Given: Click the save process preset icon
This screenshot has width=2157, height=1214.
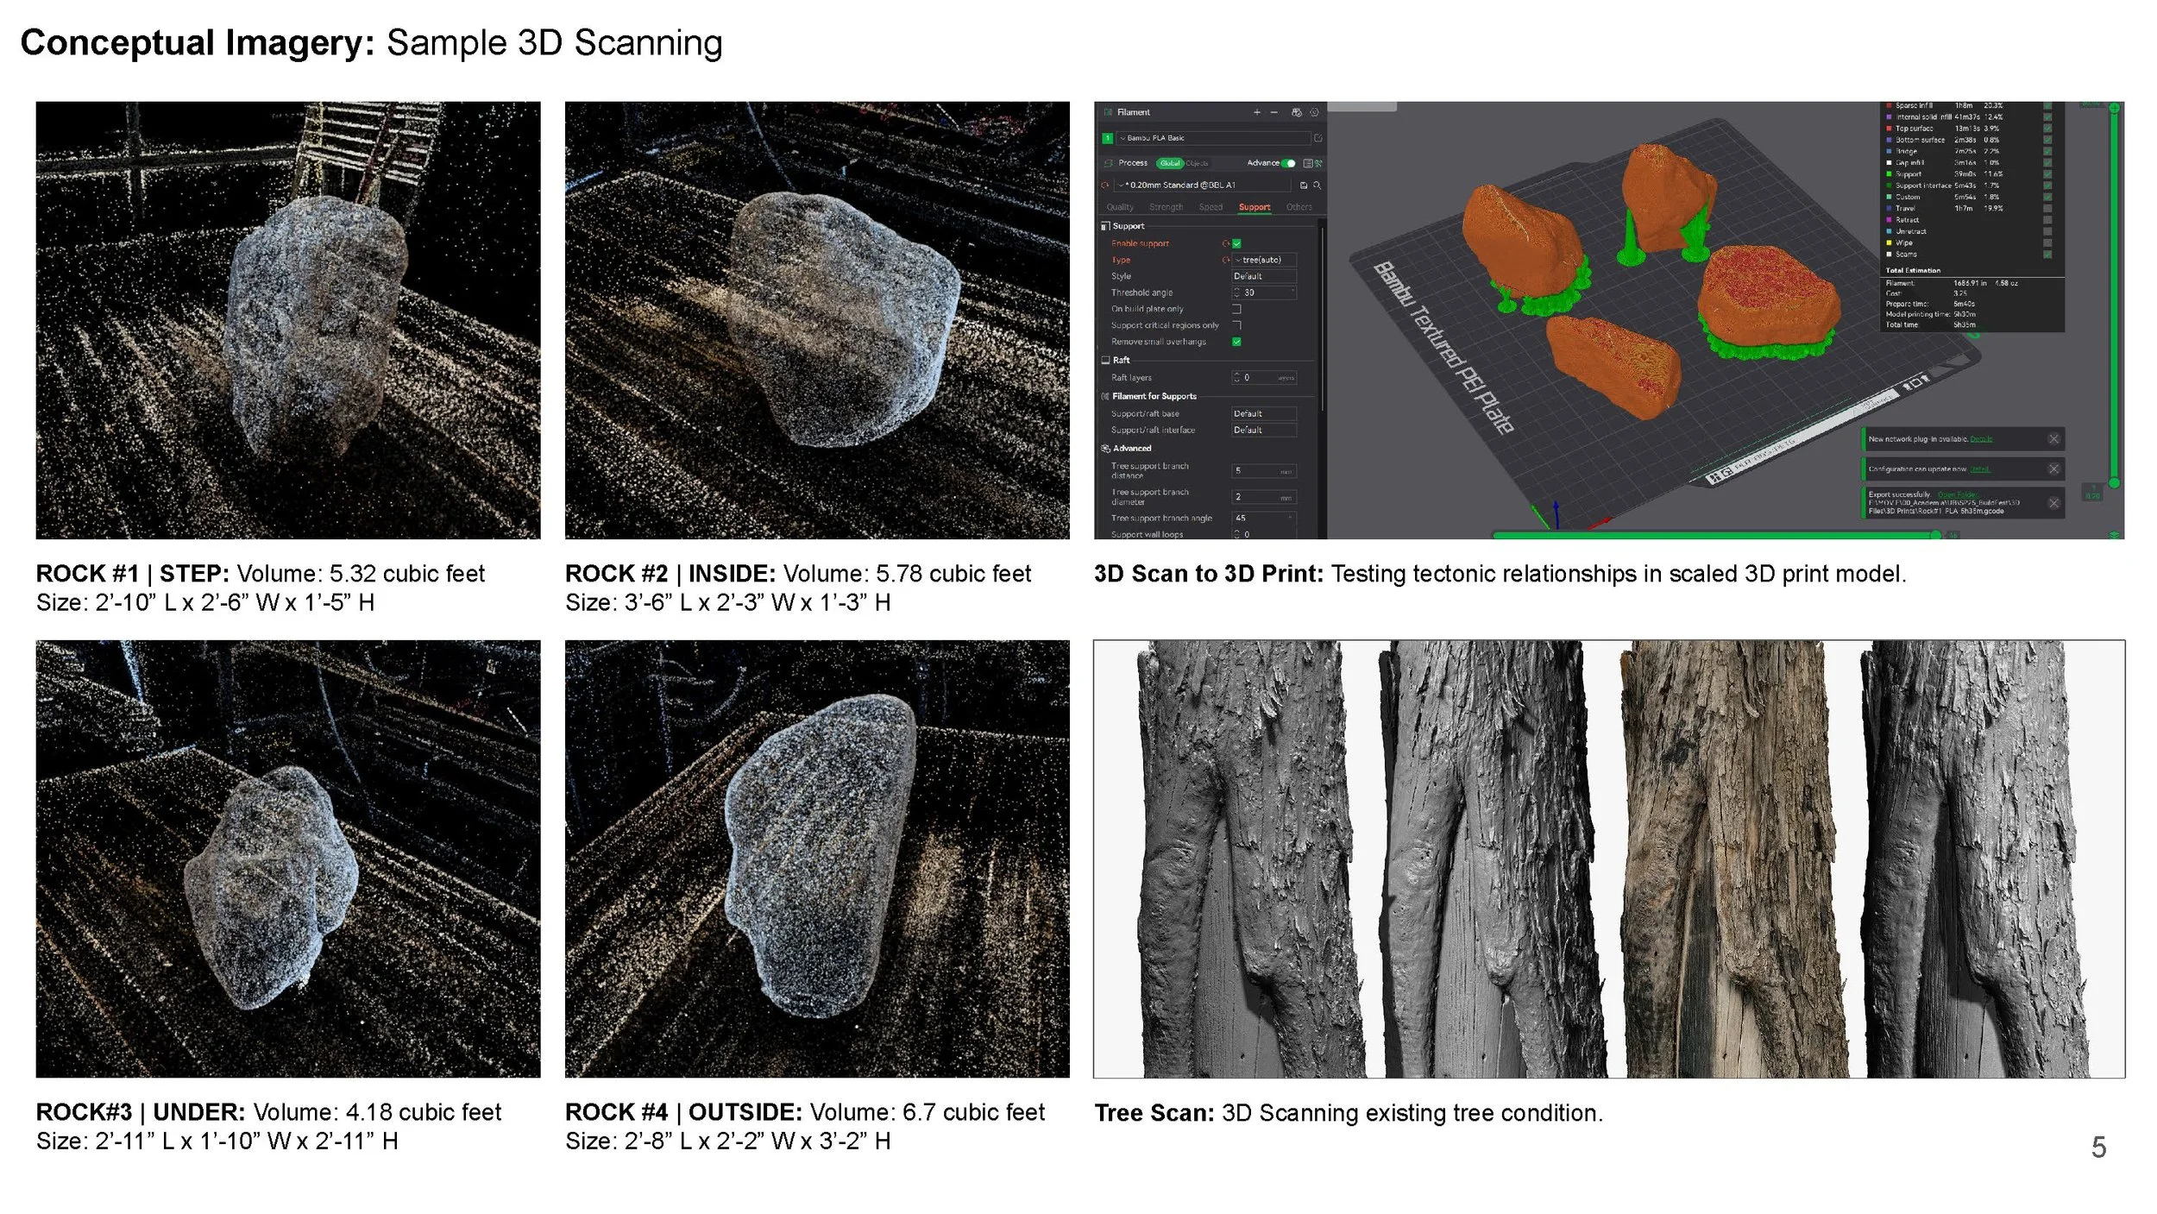Looking at the screenshot, I should (1304, 186).
